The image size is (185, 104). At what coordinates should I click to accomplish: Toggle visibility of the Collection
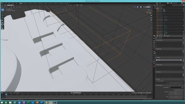tap(184, 8)
